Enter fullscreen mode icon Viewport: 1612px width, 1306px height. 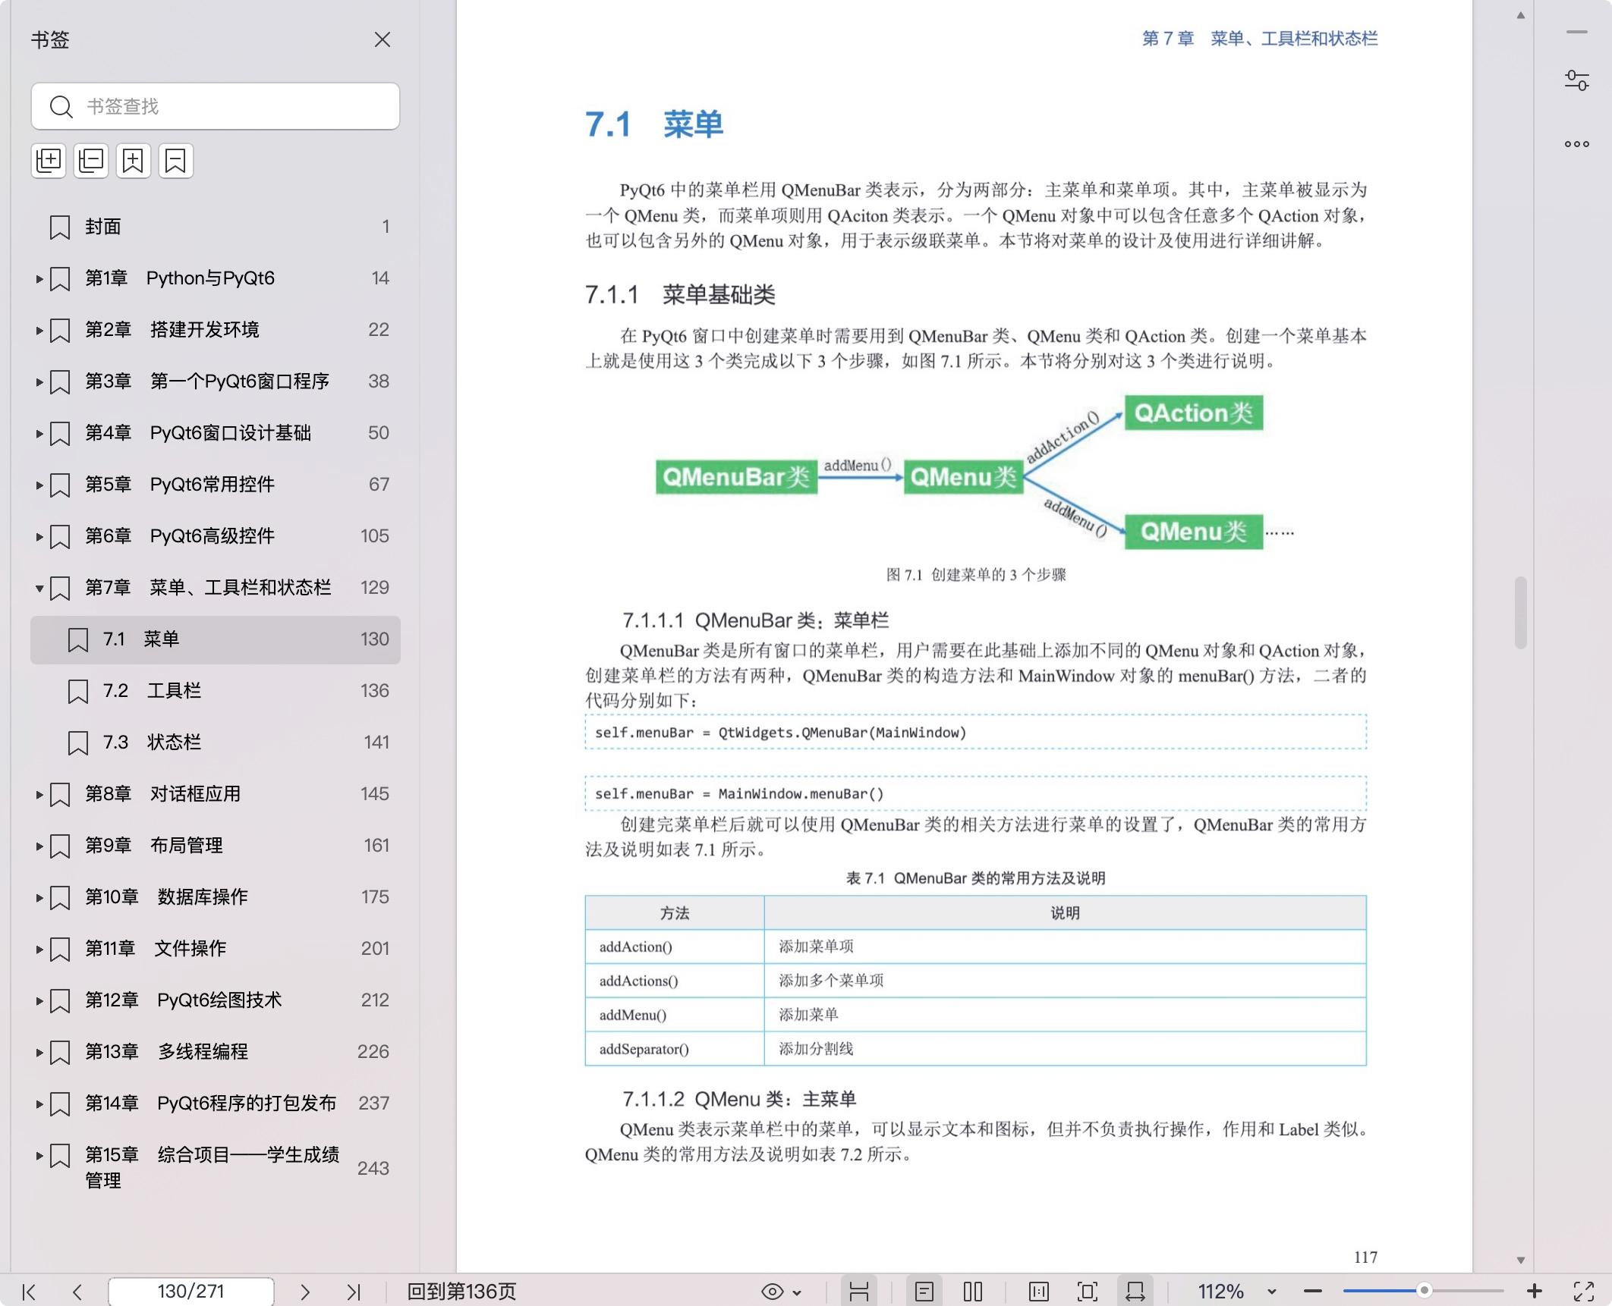[1584, 1292]
